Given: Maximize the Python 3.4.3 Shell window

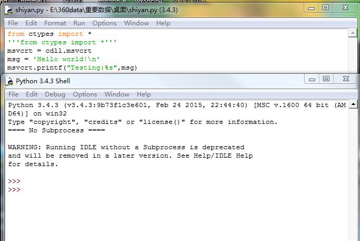Looking at the screenshot, I should [326, 79].
